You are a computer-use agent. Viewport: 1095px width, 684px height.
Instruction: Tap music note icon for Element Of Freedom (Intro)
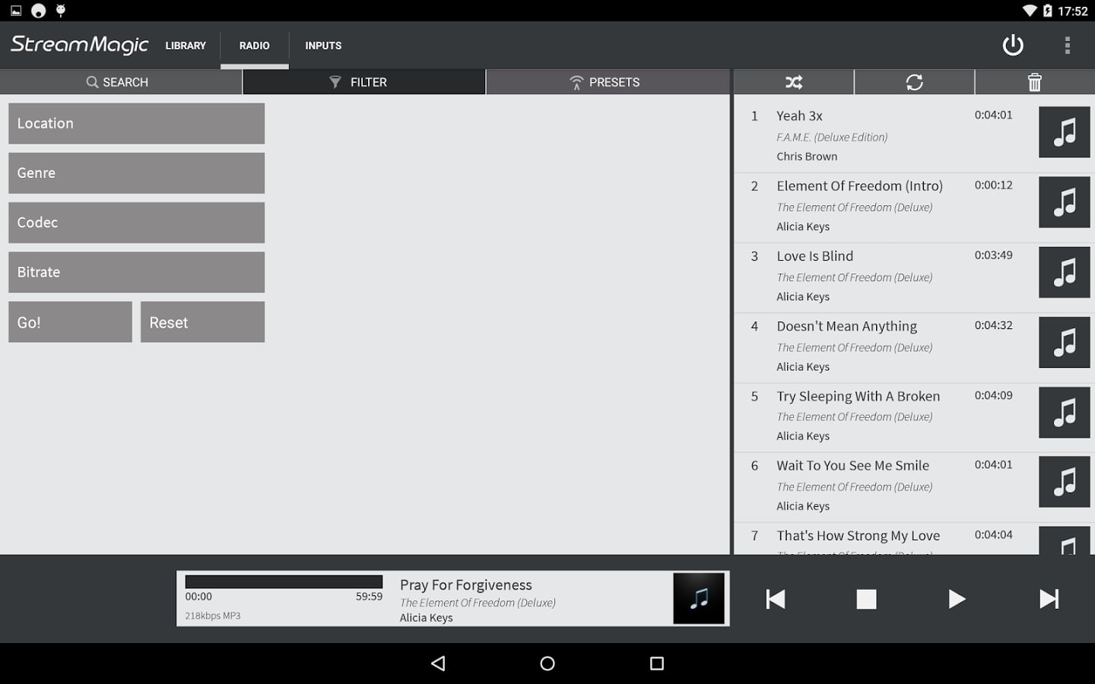1065,202
